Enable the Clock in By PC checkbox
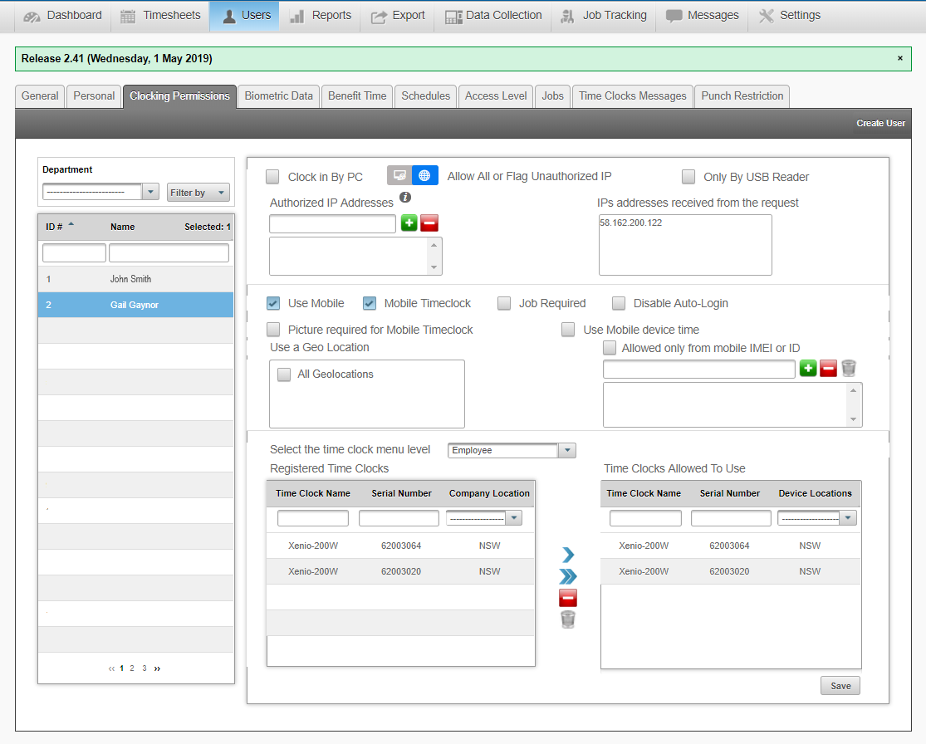Viewport: 926px width, 744px height. tap(272, 177)
